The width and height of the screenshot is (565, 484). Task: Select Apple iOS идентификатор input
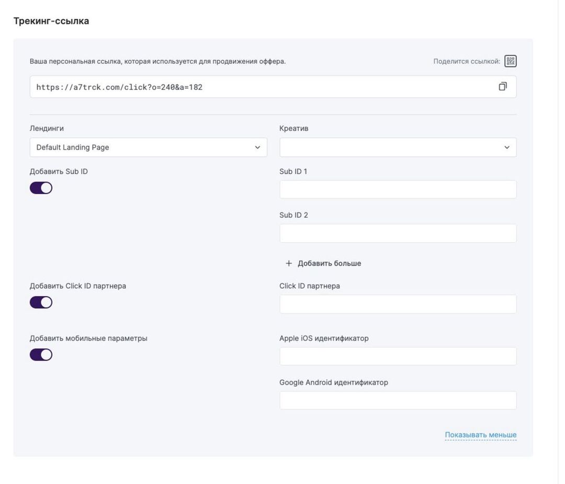398,356
